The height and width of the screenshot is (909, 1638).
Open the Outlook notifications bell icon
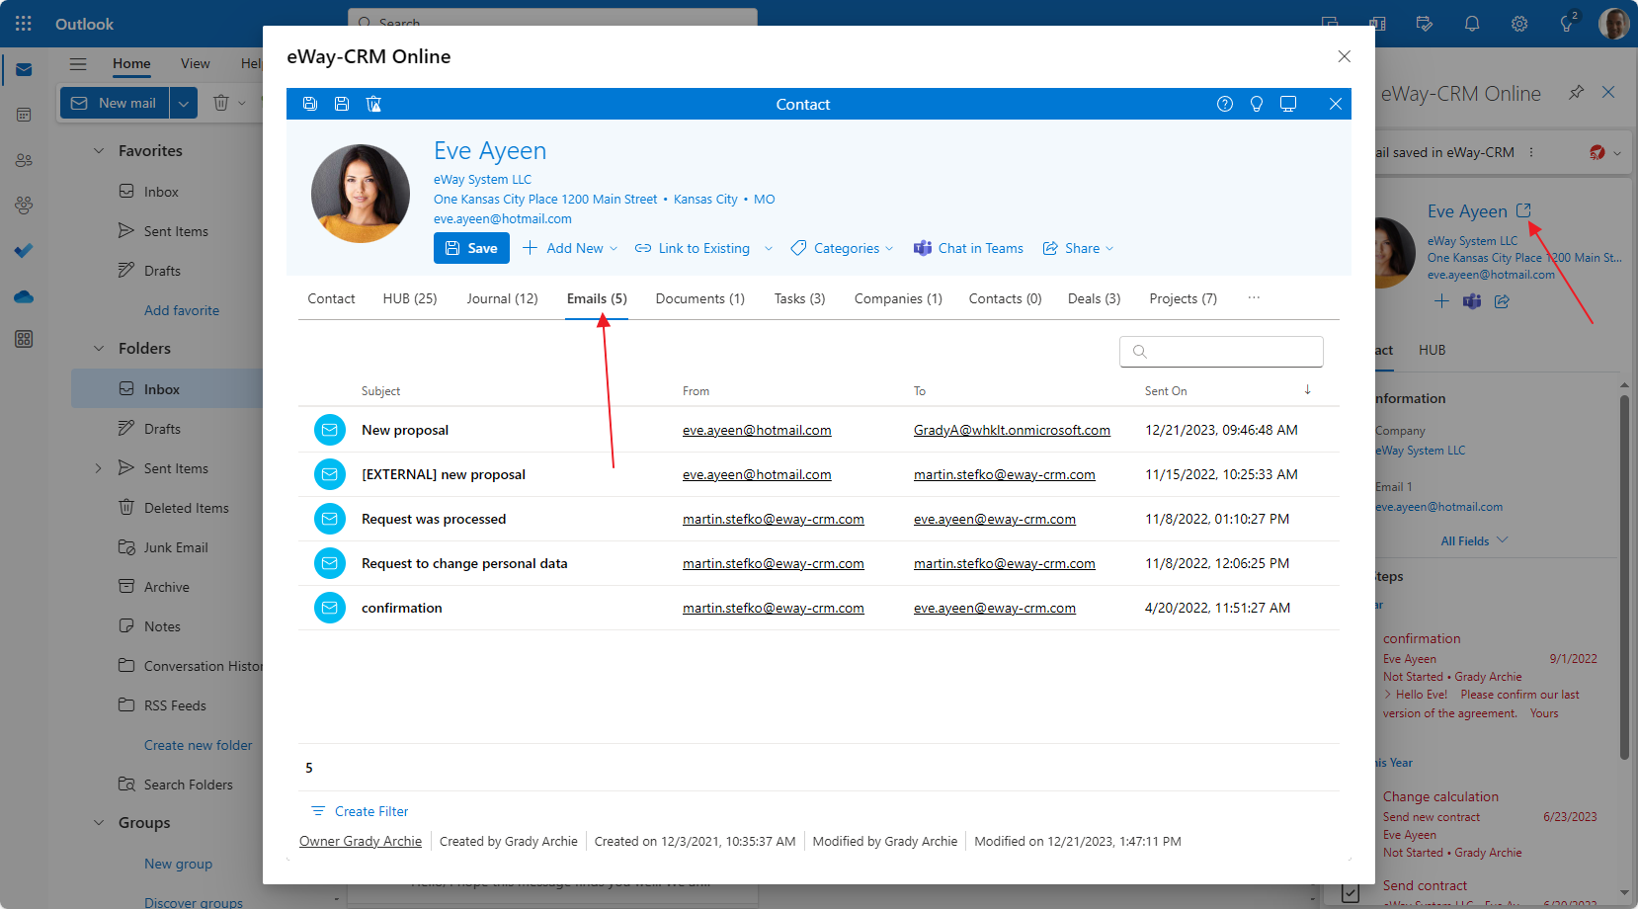1472,24
